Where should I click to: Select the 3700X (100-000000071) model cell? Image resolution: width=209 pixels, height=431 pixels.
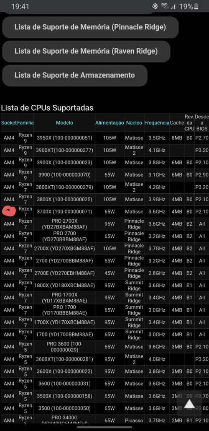pos(65,212)
